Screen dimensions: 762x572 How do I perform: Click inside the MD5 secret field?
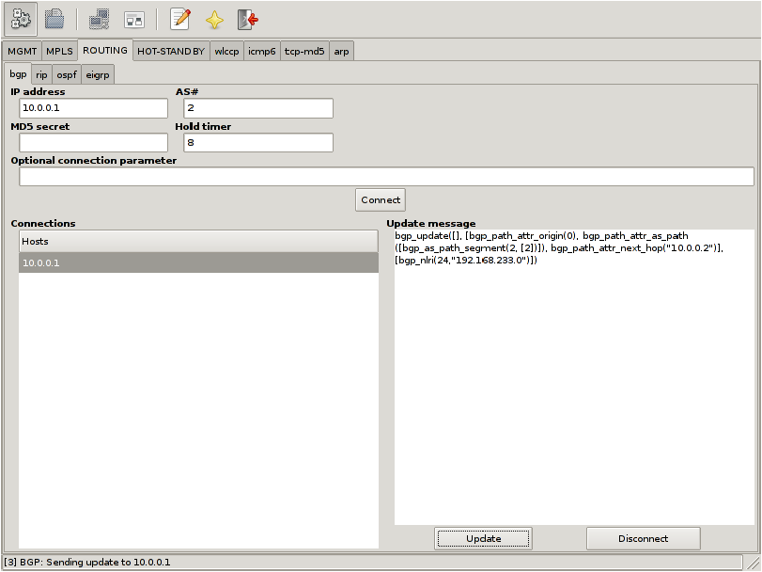(x=92, y=142)
